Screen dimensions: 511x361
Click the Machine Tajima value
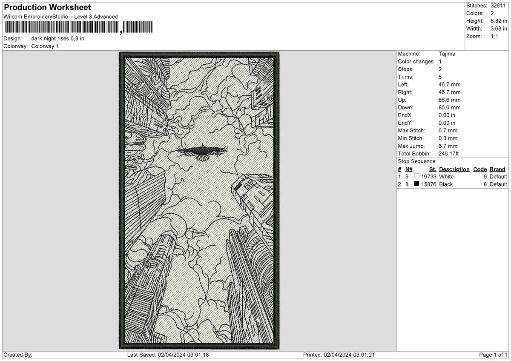click(447, 54)
